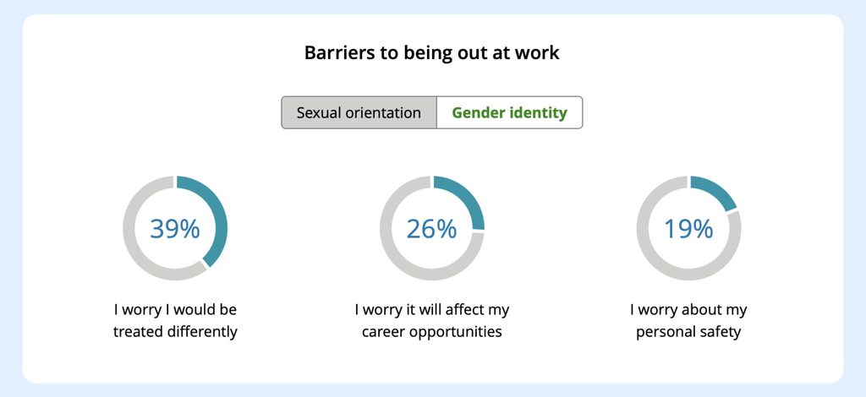The width and height of the screenshot is (866, 397).
Task: Click the "career opportunities" caption
Action: [x=431, y=332]
